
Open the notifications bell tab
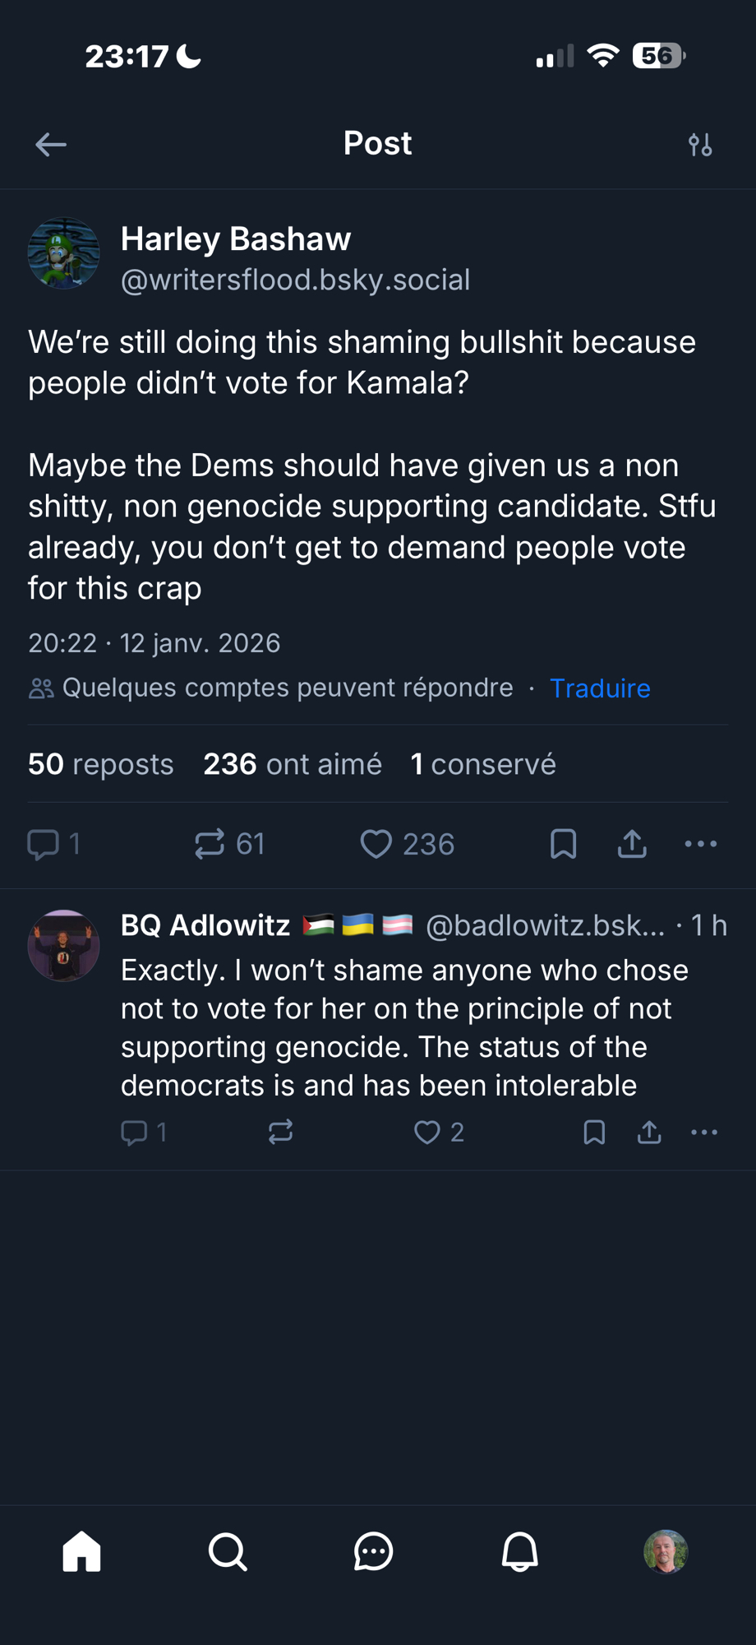click(x=519, y=1552)
